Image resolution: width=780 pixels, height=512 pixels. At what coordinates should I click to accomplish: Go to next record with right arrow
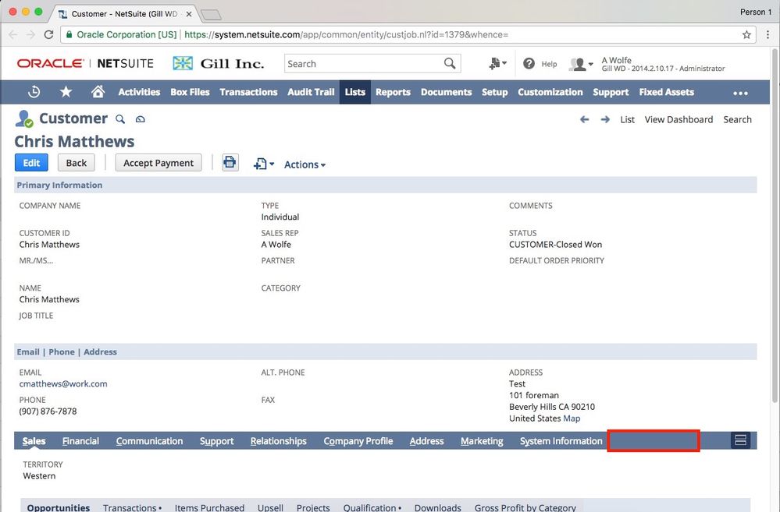[605, 119]
